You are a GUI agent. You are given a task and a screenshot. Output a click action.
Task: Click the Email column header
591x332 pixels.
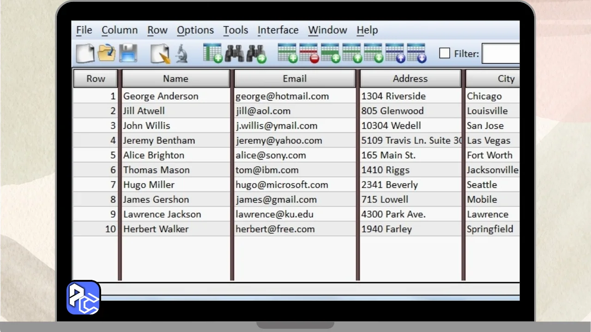click(295, 79)
